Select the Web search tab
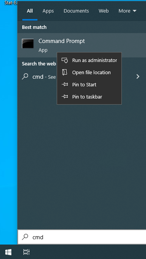Image resolution: width=146 pixels, height=259 pixels. point(104,11)
